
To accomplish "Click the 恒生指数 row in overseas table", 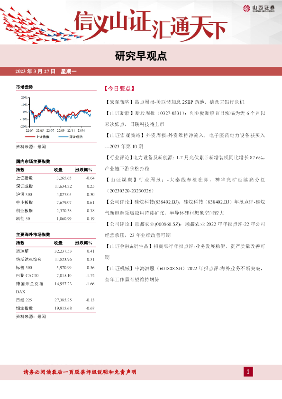I will tap(55, 308).
